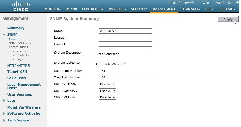The width and height of the screenshot is (241, 127).
Task: Focus the Contact input field
Action: (x=126, y=44)
